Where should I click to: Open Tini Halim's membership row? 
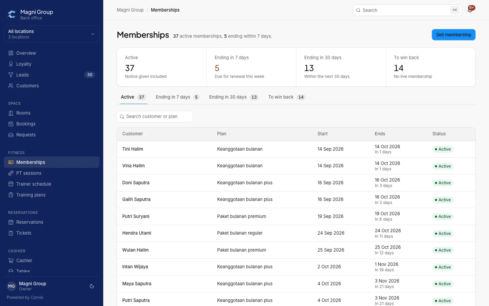click(296, 149)
